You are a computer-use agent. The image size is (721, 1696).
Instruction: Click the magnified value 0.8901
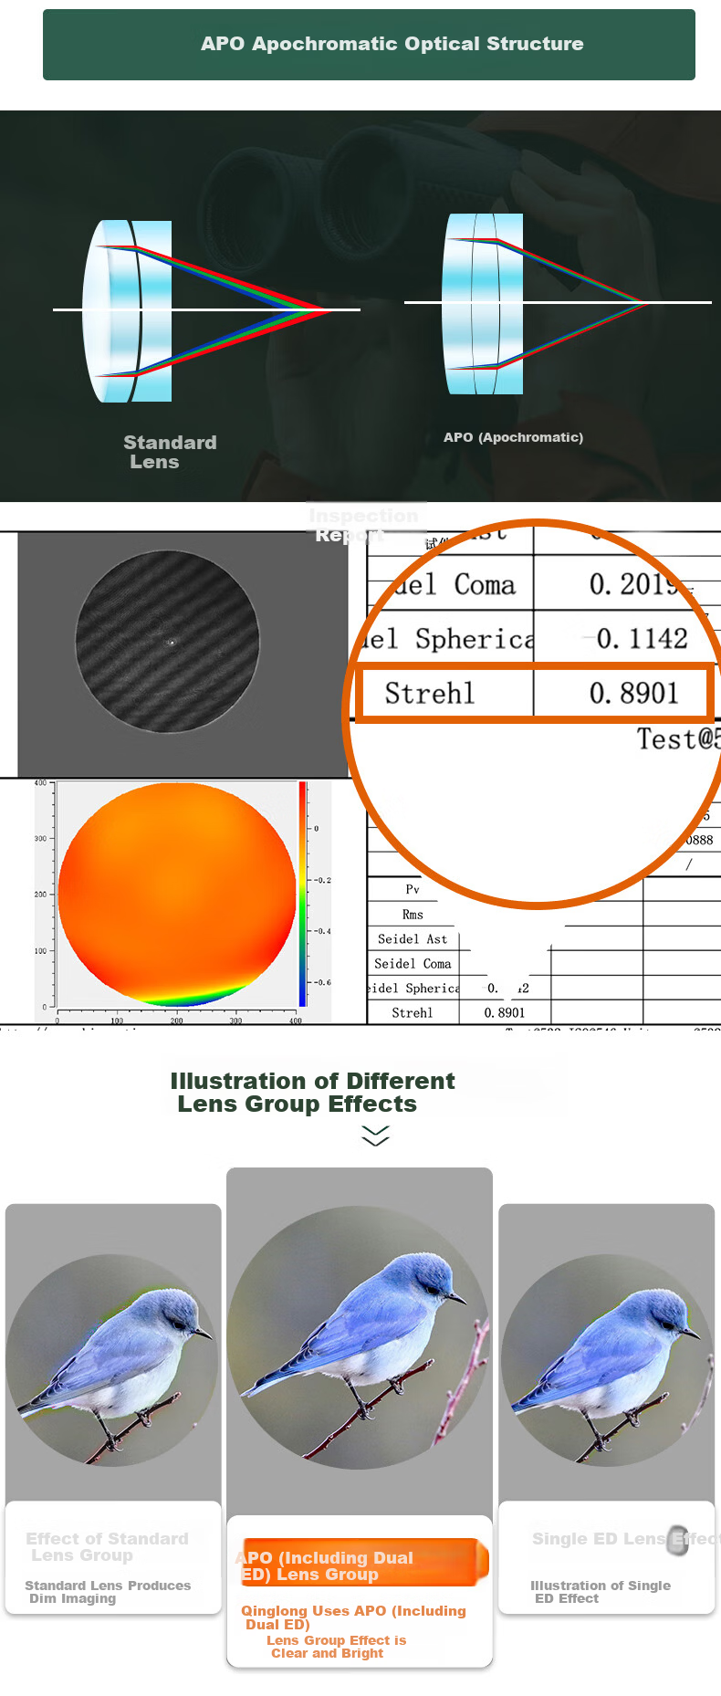click(x=634, y=694)
